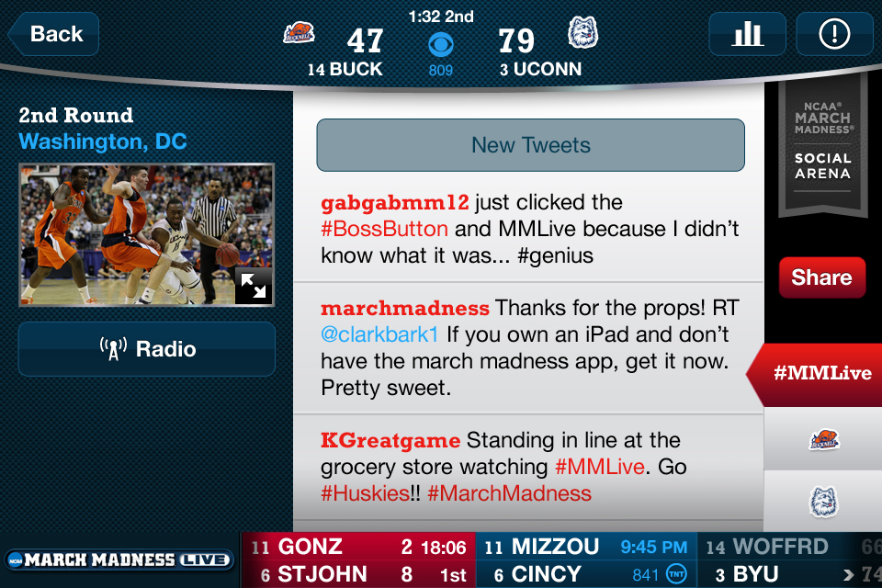Tap the alert exclamation icon
This screenshot has height=588, width=882.
click(x=834, y=34)
